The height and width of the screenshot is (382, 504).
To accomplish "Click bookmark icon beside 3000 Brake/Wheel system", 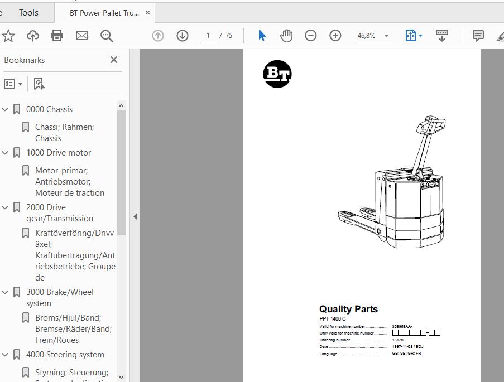I will 17,292.
